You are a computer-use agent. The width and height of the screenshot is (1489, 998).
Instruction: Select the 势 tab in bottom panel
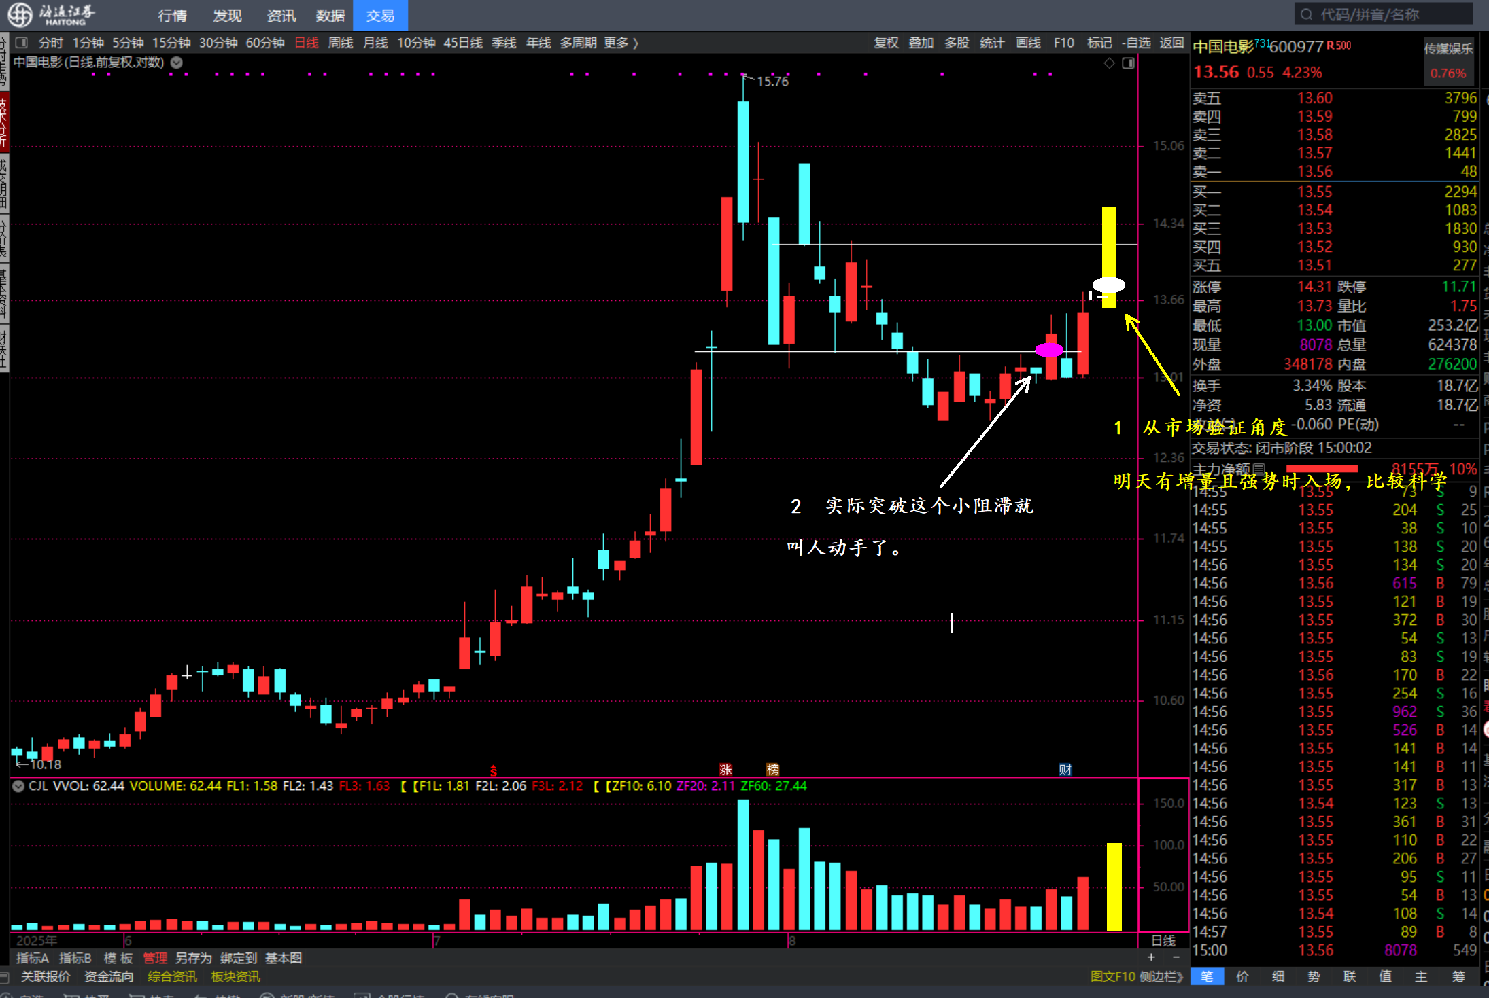pos(1314,976)
